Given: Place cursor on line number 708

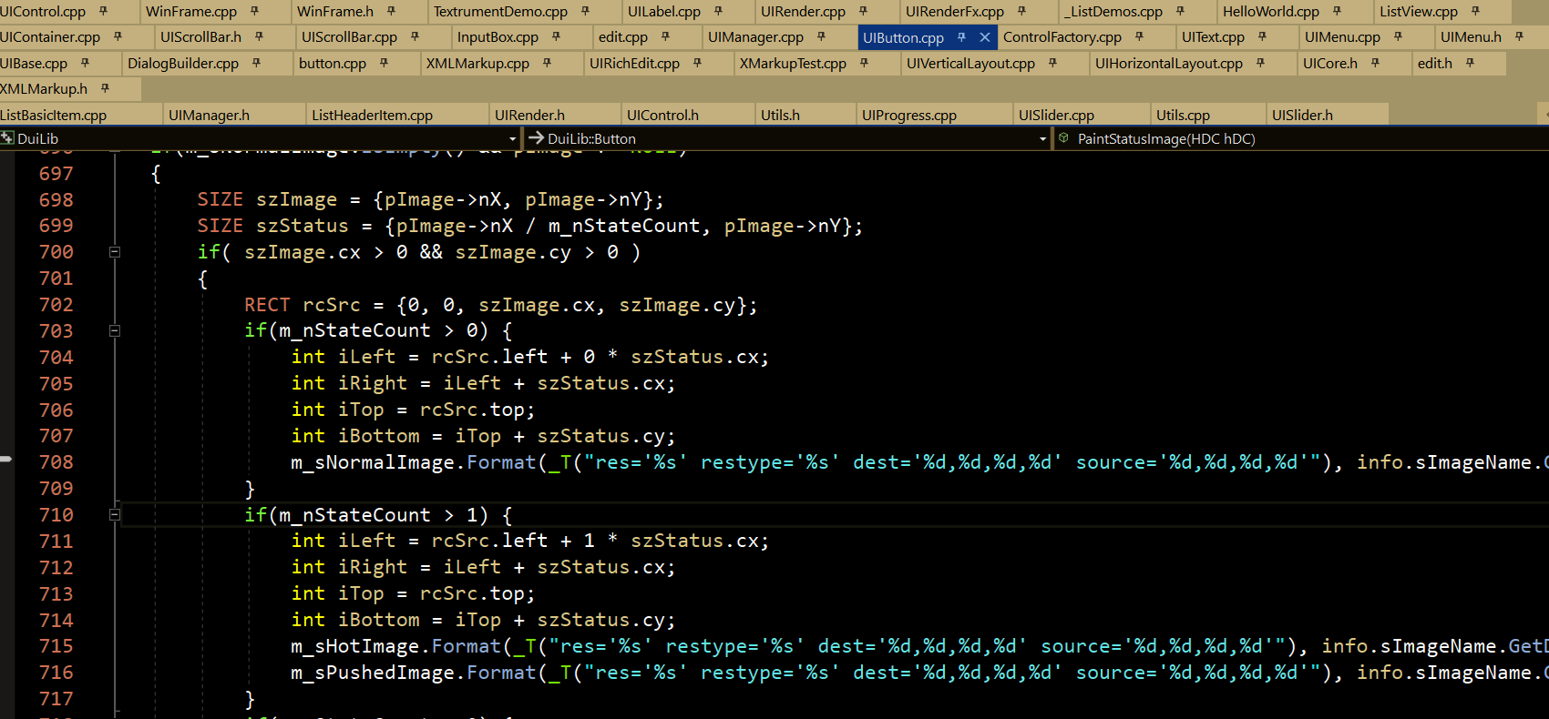Looking at the screenshot, I should (x=56, y=462).
